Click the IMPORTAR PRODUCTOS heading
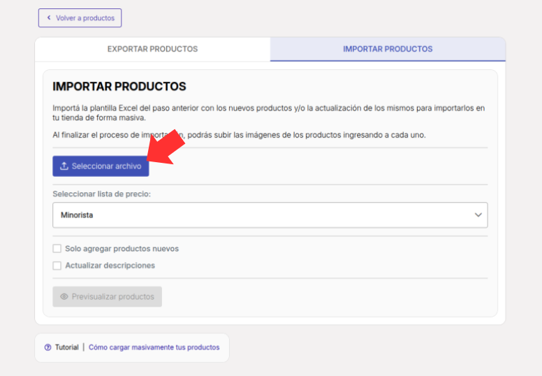Image resolution: width=542 pixels, height=376 pixels. tap(119, 87)
